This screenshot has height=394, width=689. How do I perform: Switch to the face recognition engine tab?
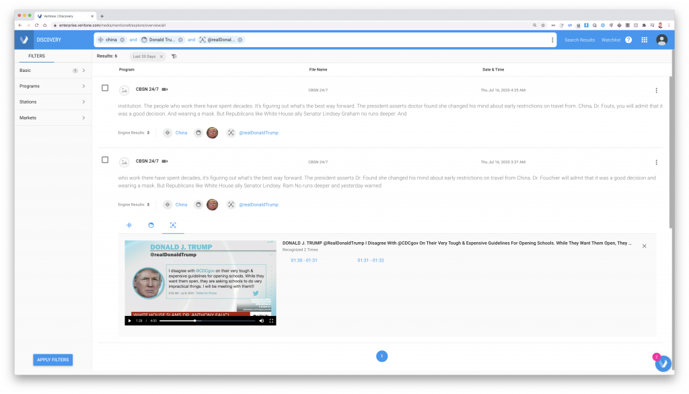tap(151, 225)
